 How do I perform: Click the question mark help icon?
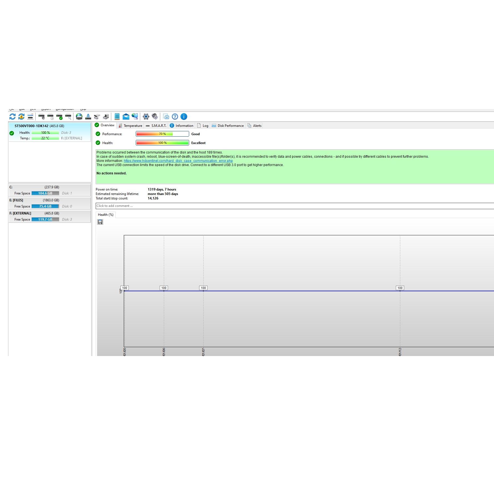click(x=175, y=117)
